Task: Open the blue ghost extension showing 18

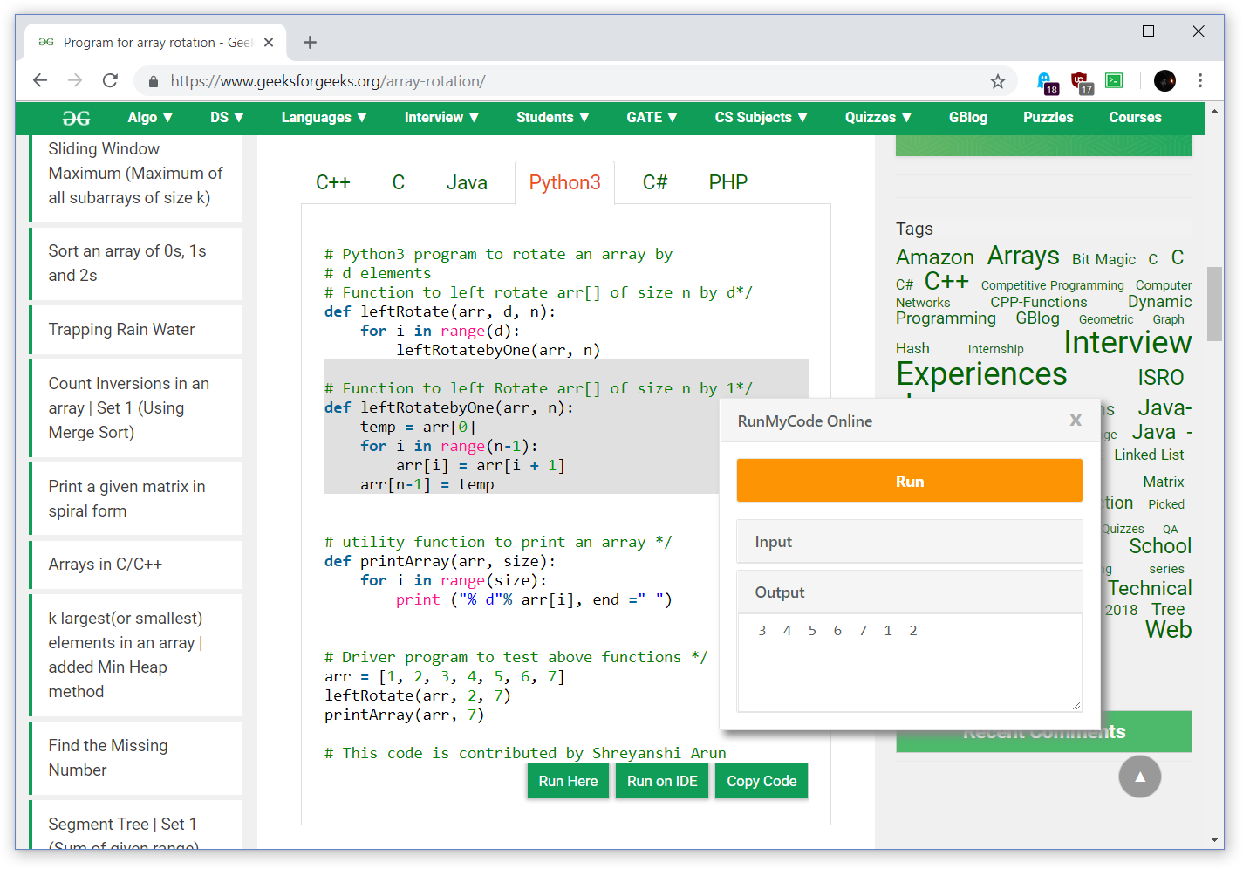Action: coord(1045,82)
